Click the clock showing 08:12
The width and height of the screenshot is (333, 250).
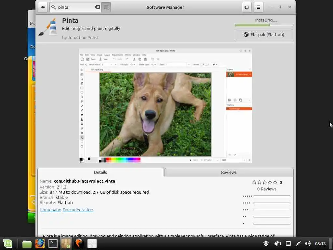pyautogui.click(x=320, y=243)
